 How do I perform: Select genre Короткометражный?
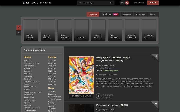[33, 92]
